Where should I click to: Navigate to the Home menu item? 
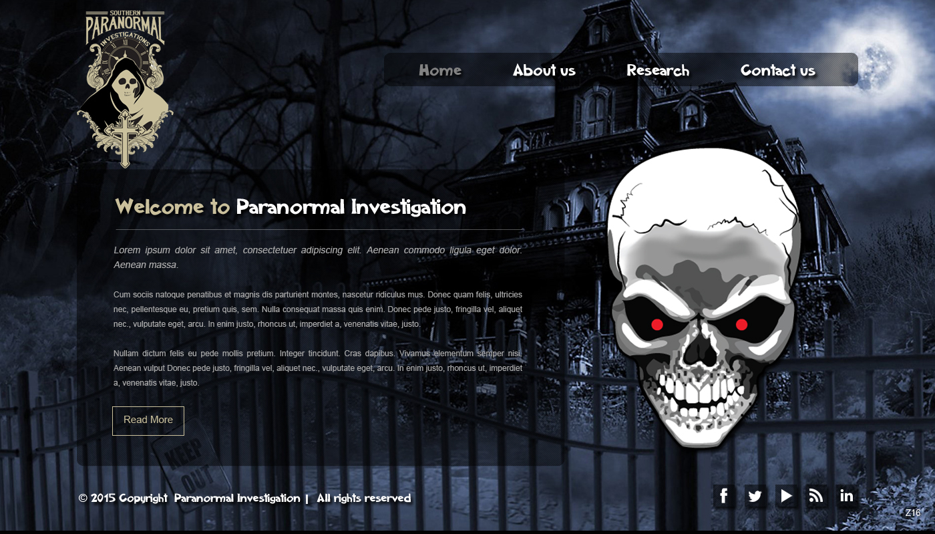click(x=440, y=70)
